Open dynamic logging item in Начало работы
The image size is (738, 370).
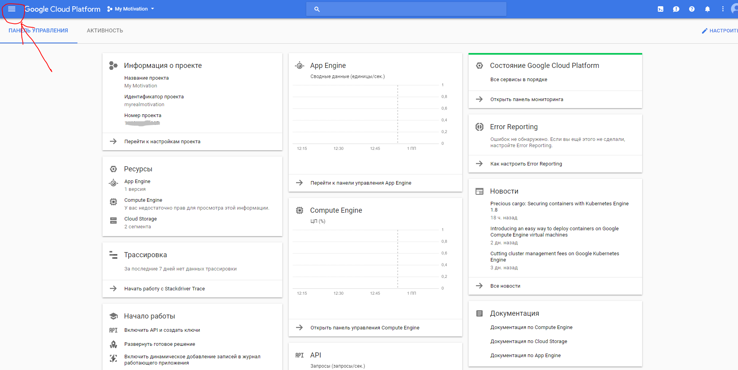(x=192, y=360)
